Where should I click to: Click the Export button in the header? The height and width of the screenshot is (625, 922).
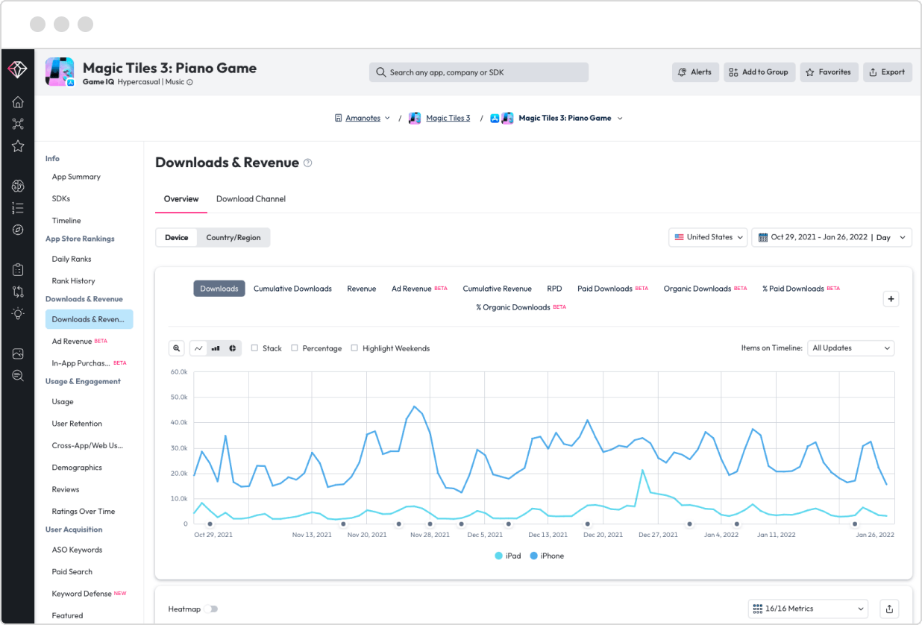coord(888,72)
